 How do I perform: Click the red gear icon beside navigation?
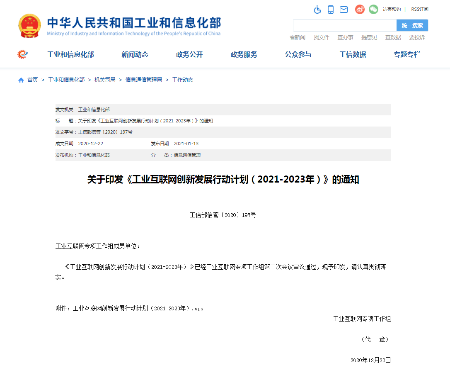click(22, 54)
